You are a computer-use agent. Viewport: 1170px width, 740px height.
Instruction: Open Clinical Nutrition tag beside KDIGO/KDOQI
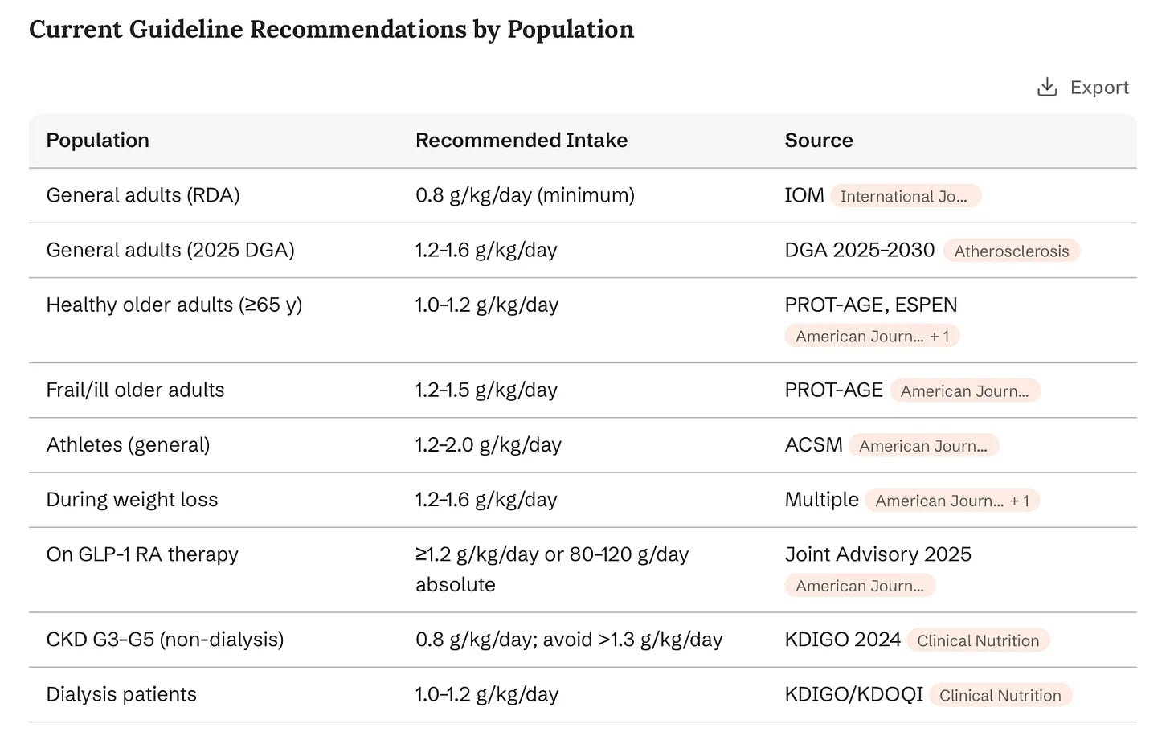tap(1000, 694)
